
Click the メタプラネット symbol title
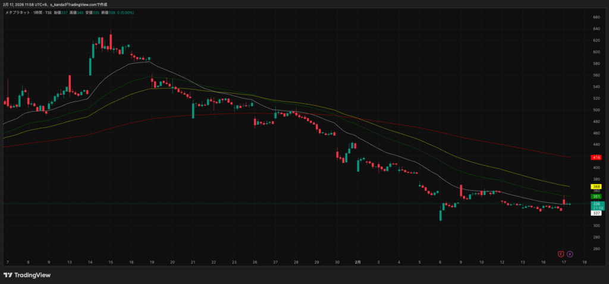click(x=17, y=12)
